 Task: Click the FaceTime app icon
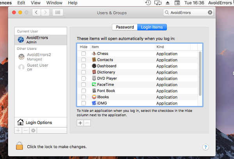[94, 85]
